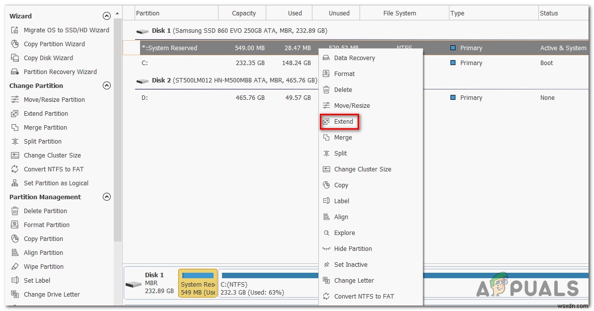
Task: Select the Align Partition tool
Action: click(44, 252)
